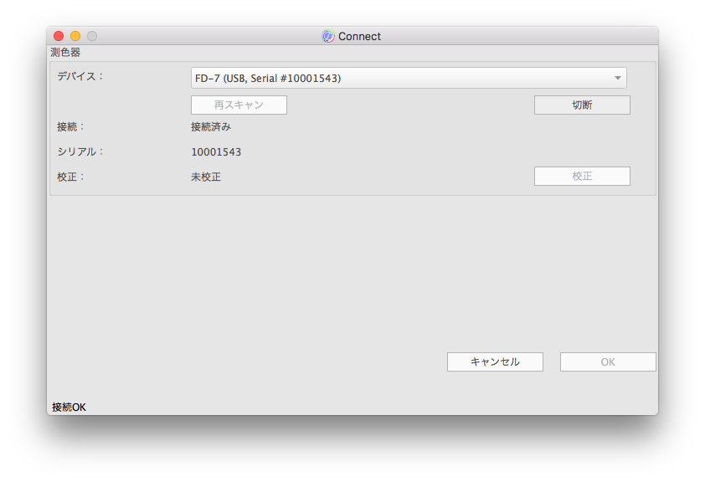Click the 接続： label

point(70,127)
